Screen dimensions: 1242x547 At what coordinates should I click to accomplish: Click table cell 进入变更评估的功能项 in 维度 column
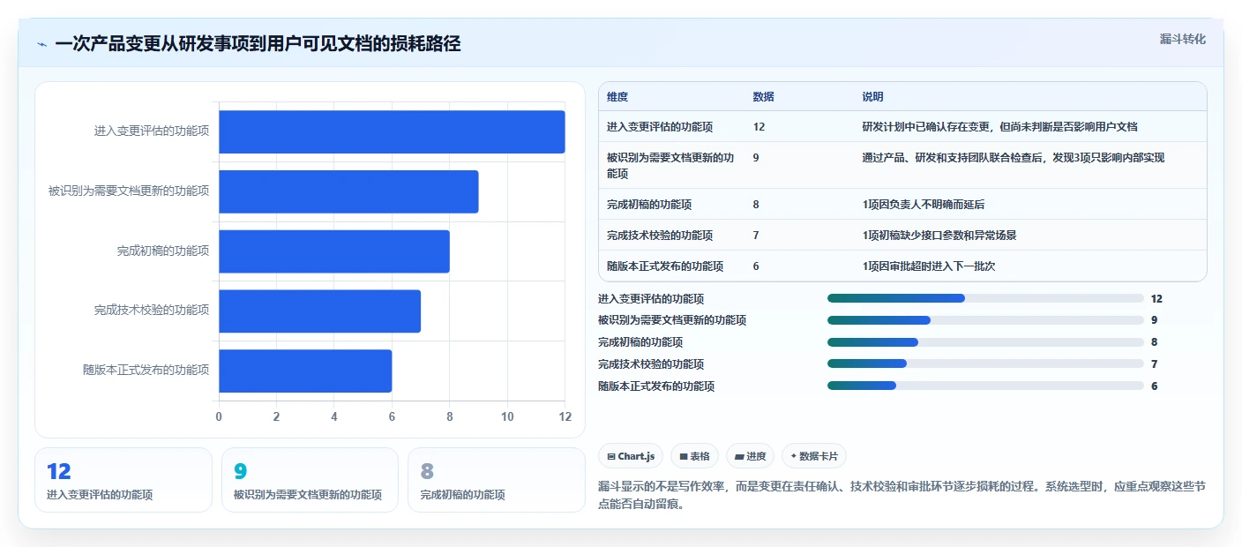click(x=660, y=127)
